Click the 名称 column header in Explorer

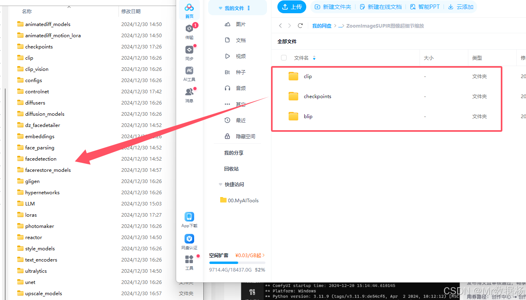click(27, 12)
